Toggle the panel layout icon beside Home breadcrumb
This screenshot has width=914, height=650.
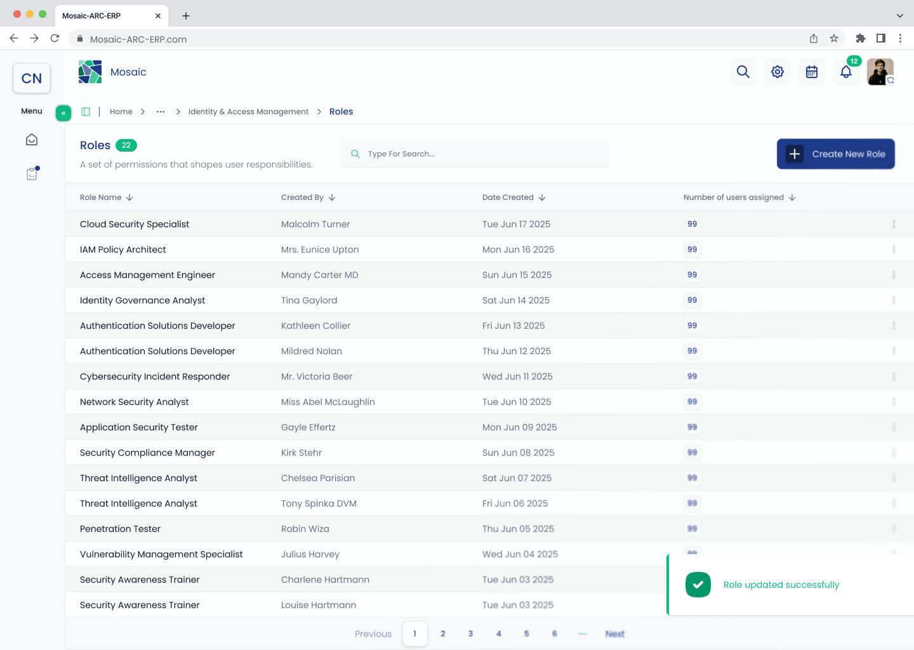coord(86,112)
